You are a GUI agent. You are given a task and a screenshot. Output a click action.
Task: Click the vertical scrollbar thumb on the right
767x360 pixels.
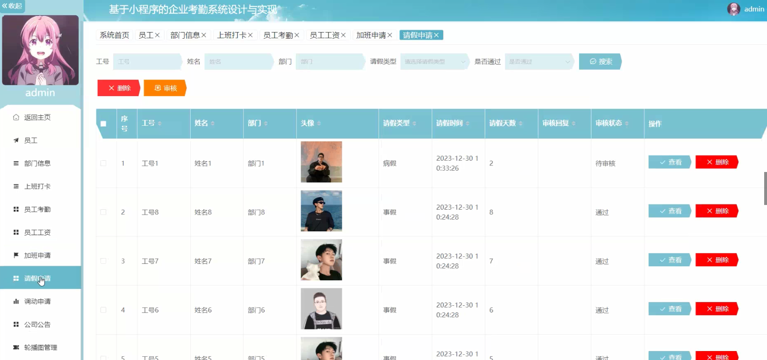tap(765, 188)
